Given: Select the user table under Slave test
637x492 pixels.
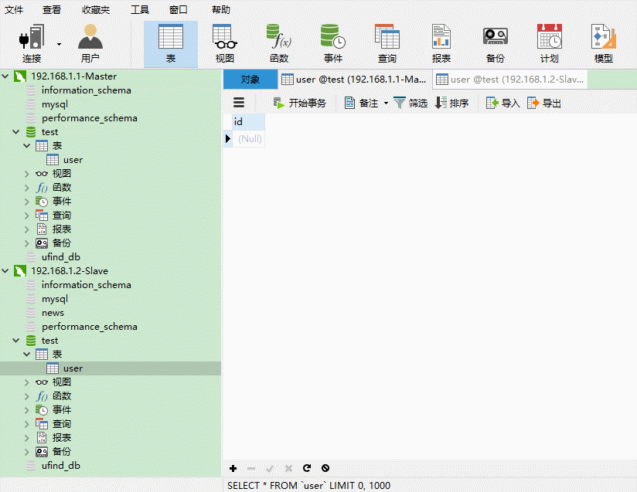Looking at the screenshot, I should 73,368.
